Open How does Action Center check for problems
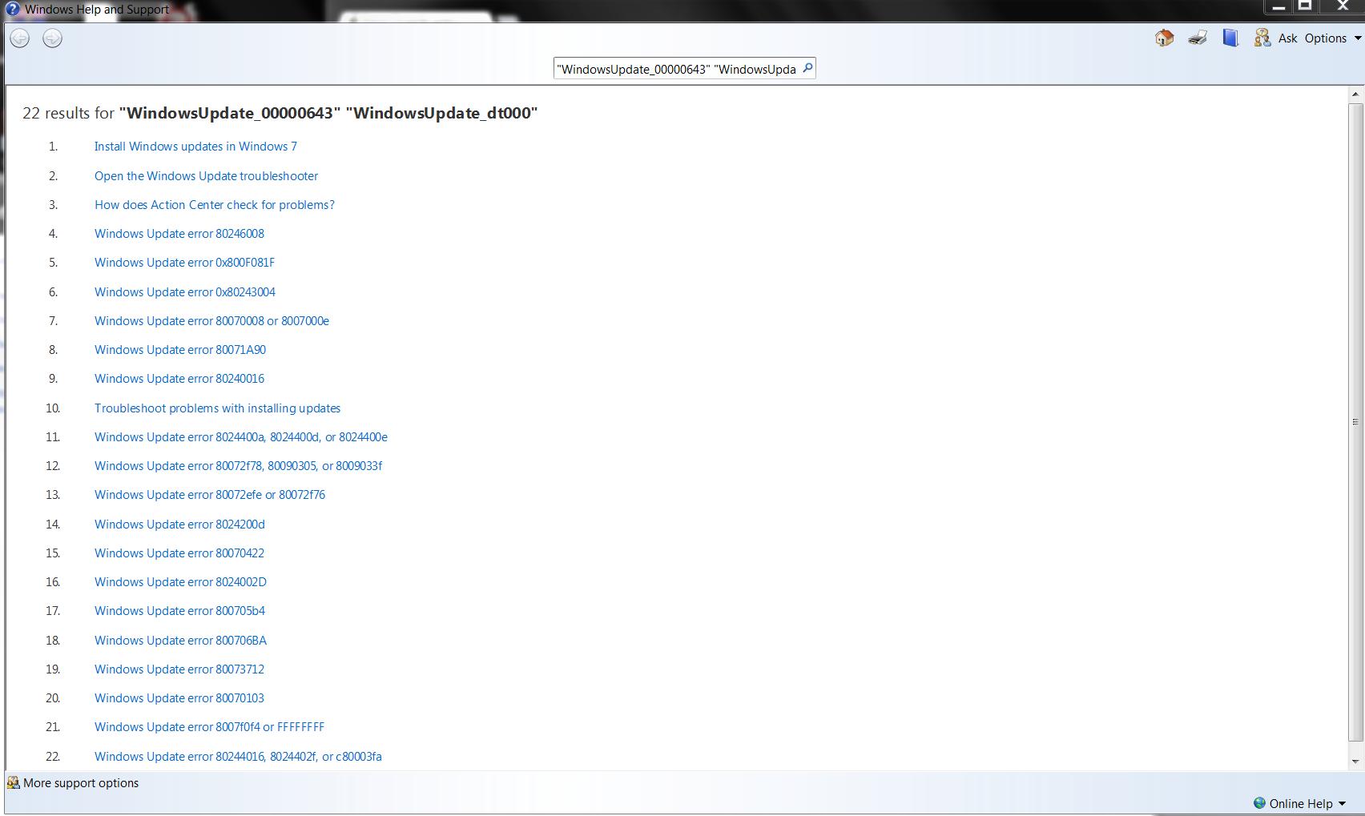The height and width of the screenshot is (816, 1365). pyautogui.click(x=215, y=205)
